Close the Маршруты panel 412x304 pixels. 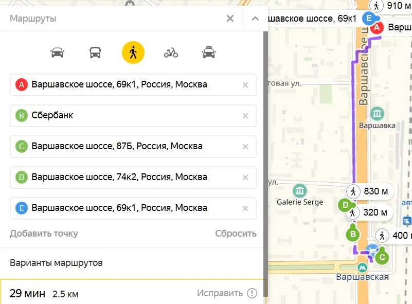coord(230,19)
